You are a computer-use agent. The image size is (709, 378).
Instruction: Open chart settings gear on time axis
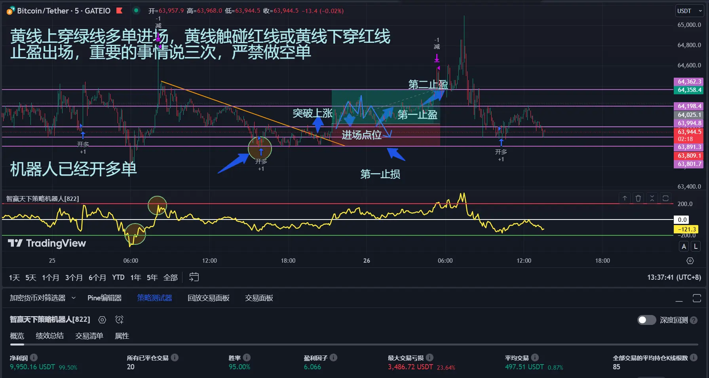(690, 261)
